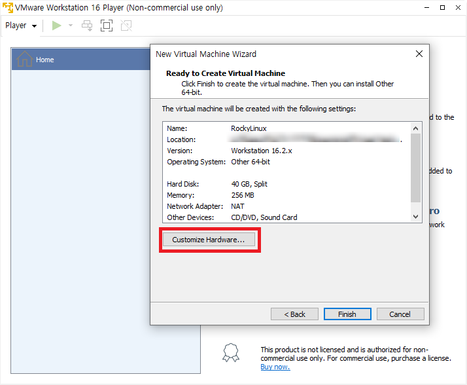Click the Other 64-bit operating system value
This screenshot has height=385, width=467.
251,162
